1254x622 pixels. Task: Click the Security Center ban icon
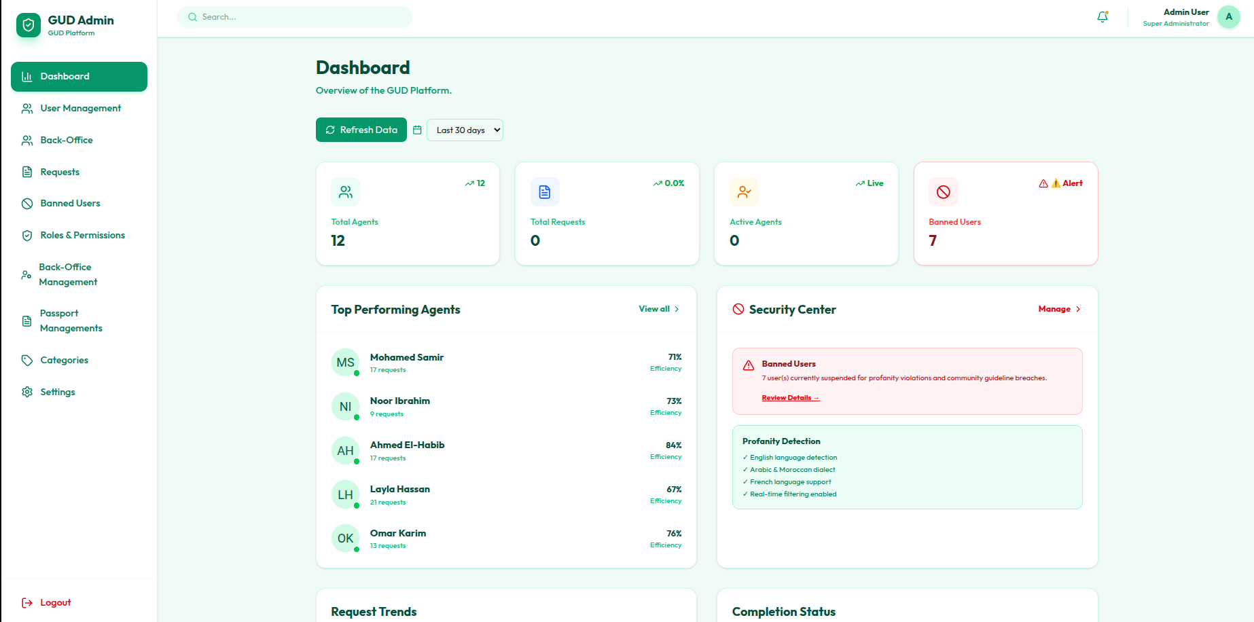tap(738, 309)
